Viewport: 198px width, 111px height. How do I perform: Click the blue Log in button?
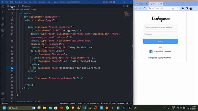160,41
